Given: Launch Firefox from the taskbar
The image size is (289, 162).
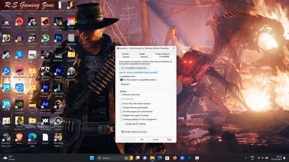Looking at the screenshot, I should point(175,158).
